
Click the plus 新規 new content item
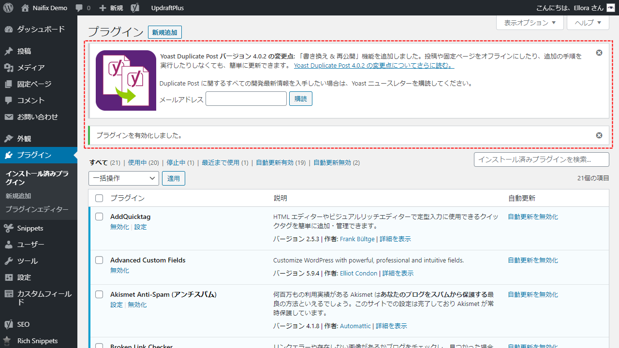[111, 8]
